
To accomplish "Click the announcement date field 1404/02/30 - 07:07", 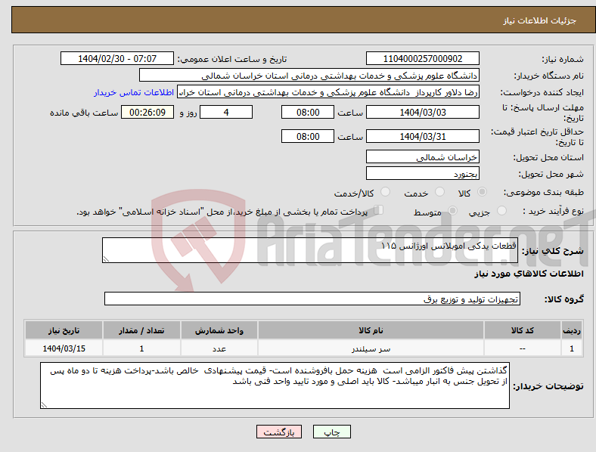I will tap(117, 58).
